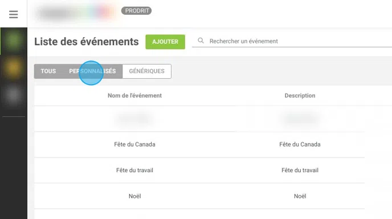Select Fête du travail description cell
Image resolution: width=392 pixels, height=219 pixels.
point(300,170)
